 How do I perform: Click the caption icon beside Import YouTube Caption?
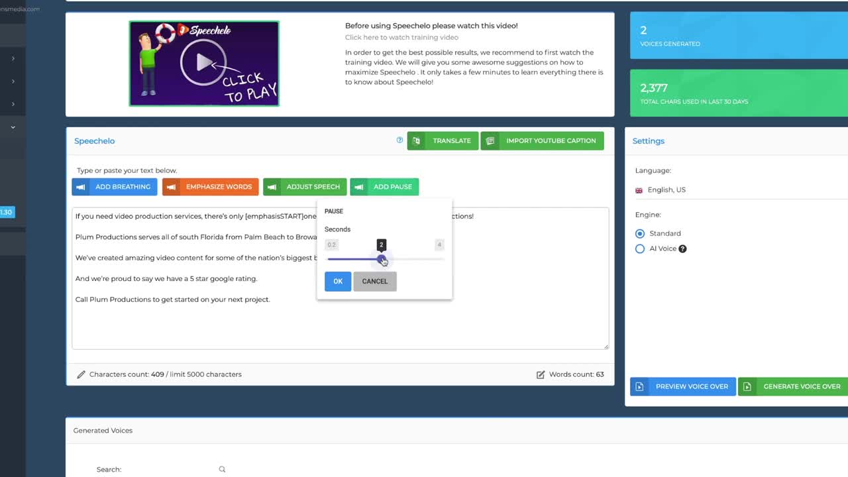(x=490, y=140)
